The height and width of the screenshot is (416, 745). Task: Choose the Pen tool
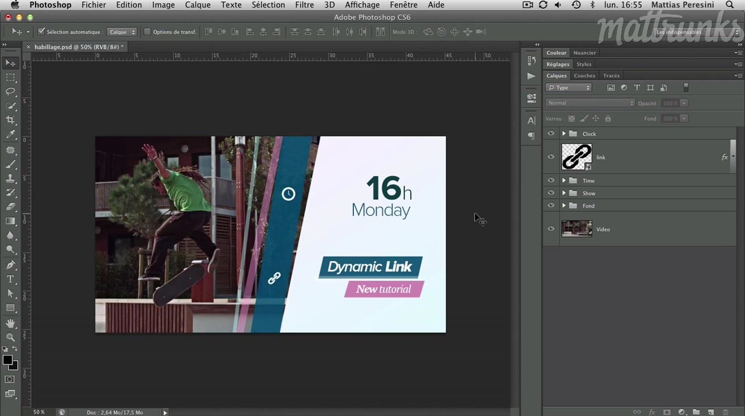pos(10,265)
